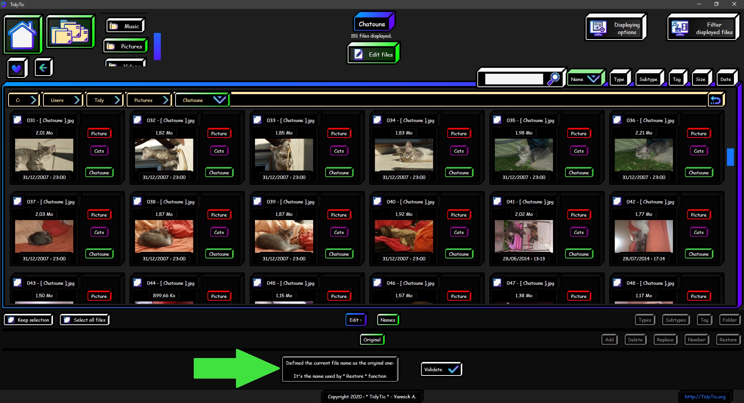
Task: Click the Validate button
Action: coord(441,370)
